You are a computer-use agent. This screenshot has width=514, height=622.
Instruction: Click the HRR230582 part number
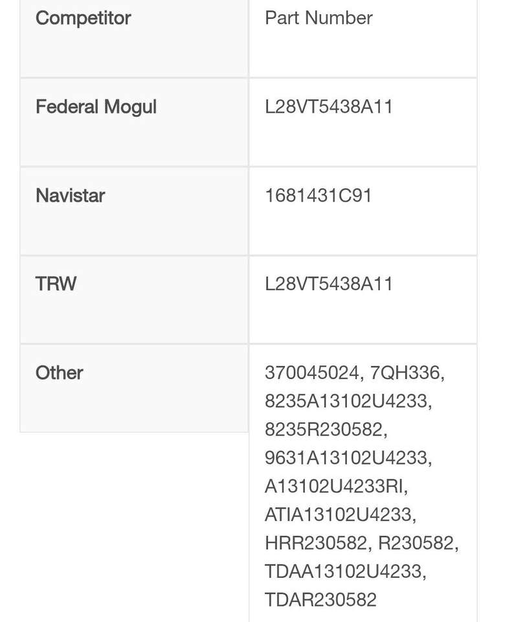[x=316, y=543]
